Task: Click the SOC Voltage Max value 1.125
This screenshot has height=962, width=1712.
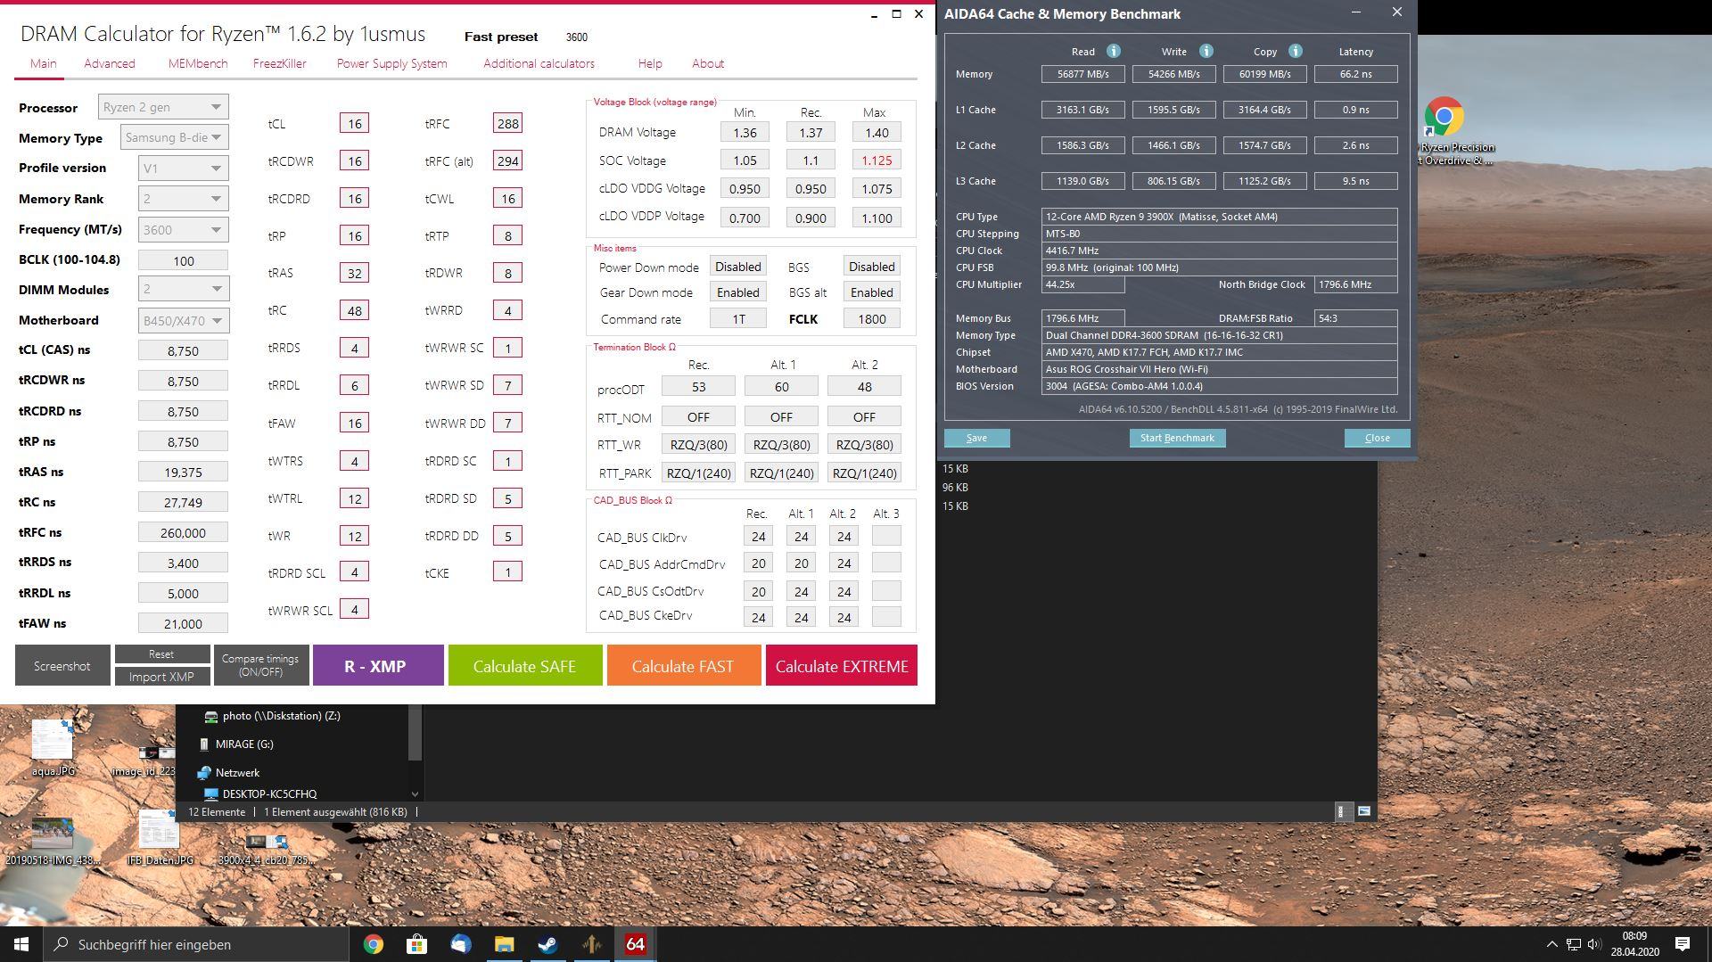Action: pos(877,160)
